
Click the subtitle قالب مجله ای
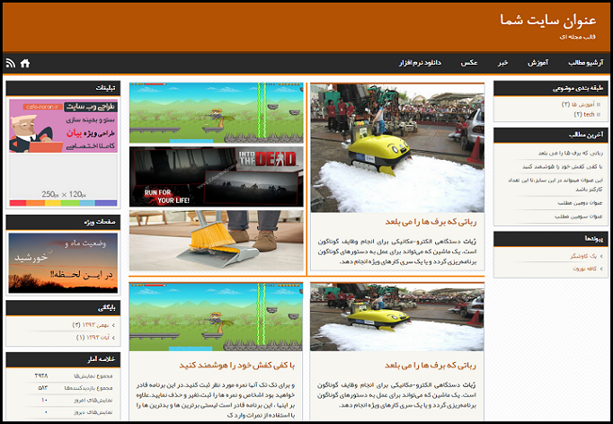click(577, 37)
